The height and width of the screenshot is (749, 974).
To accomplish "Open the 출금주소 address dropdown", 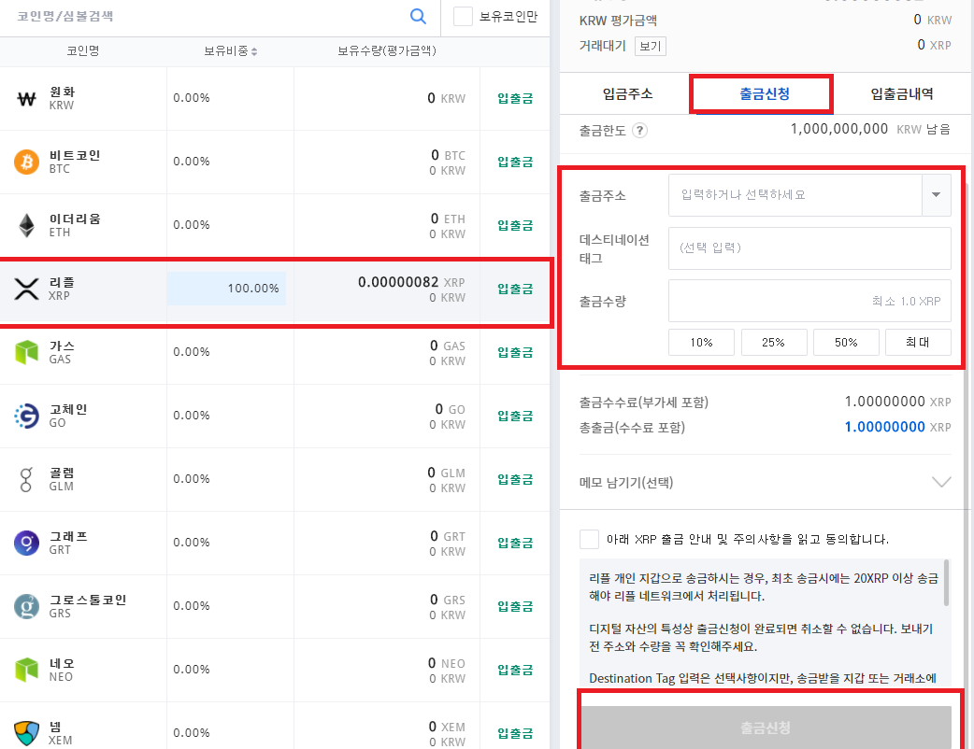I will click(x=936, y=194).
